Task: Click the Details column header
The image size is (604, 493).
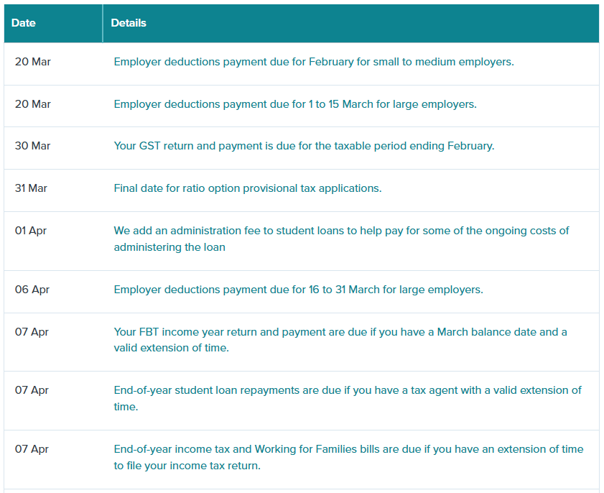Action: [x=129, y=23]
